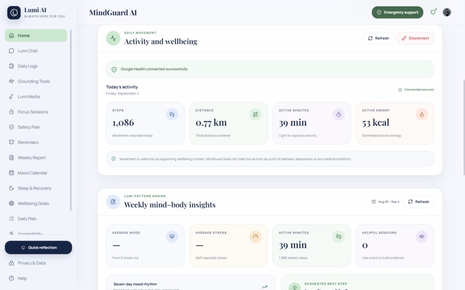Select the 1,086 steps value

[123, 123]
